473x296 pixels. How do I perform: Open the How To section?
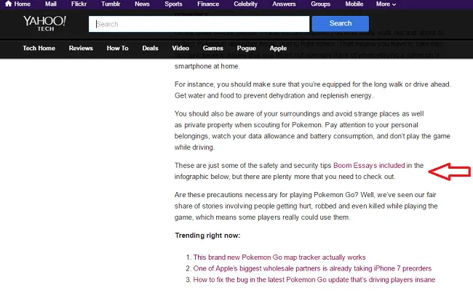[118, 49]
